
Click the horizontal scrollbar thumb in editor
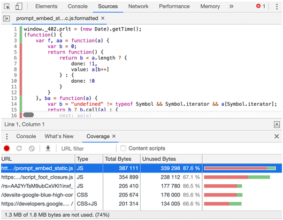click(x=28, y=115)
